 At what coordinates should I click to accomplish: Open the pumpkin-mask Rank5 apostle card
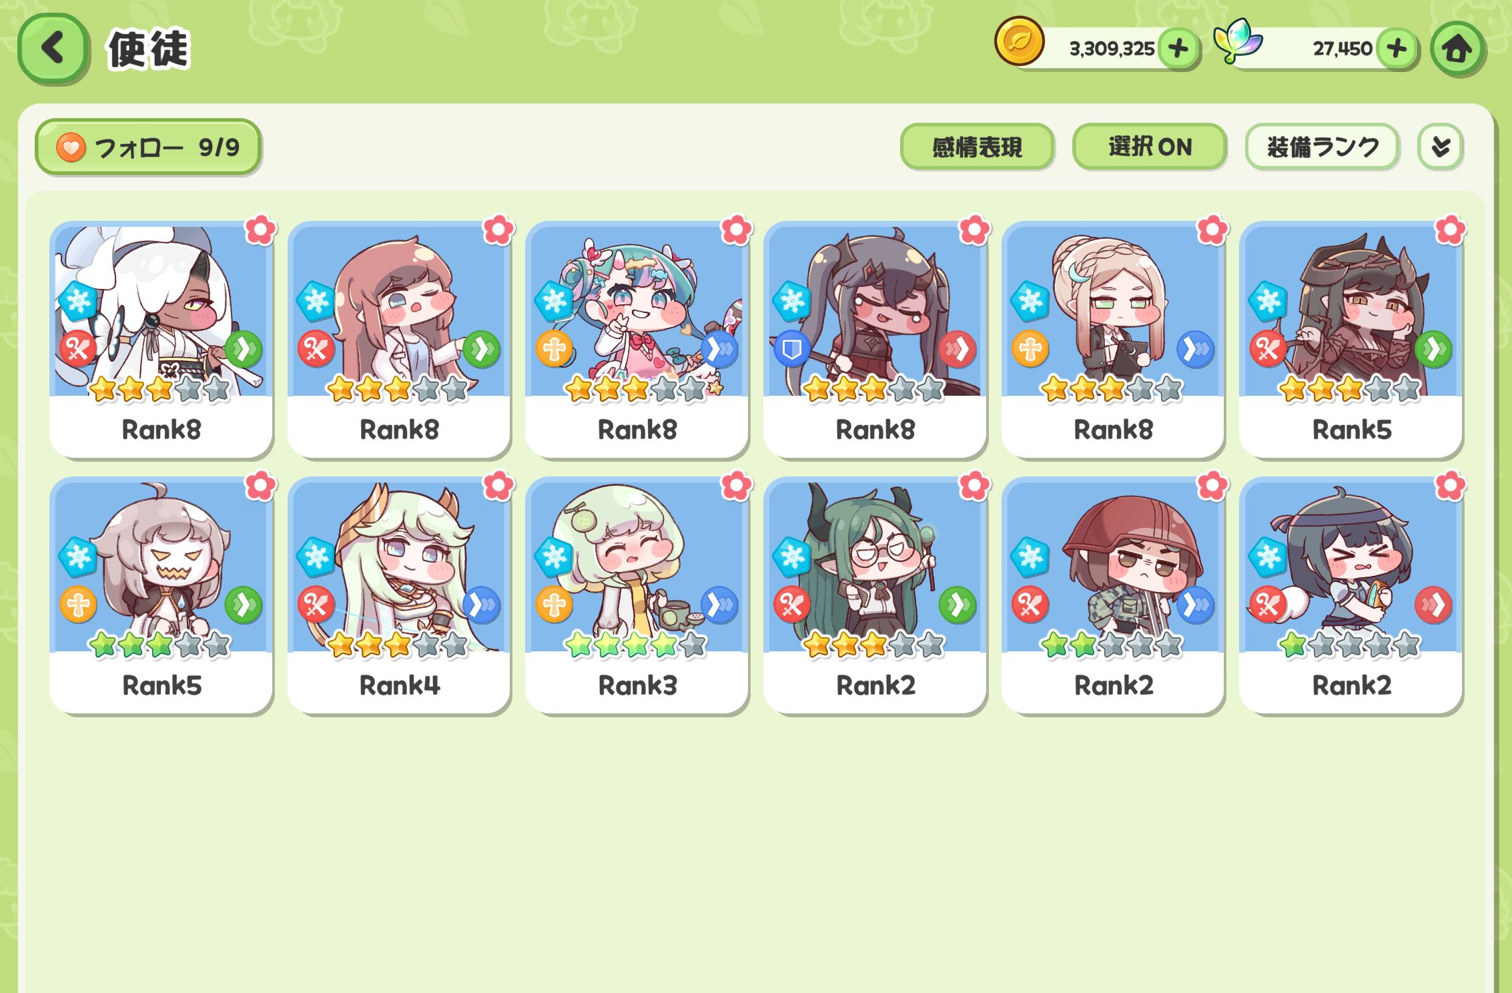pos(161,595)
